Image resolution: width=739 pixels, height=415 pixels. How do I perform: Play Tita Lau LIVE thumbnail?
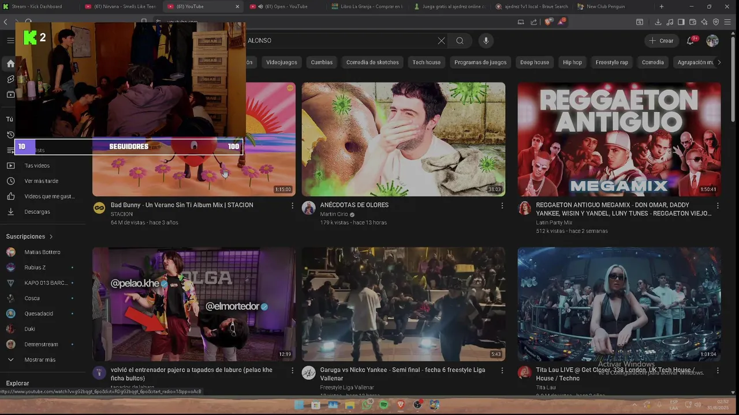pyautogui.click(x=619, y=304)
